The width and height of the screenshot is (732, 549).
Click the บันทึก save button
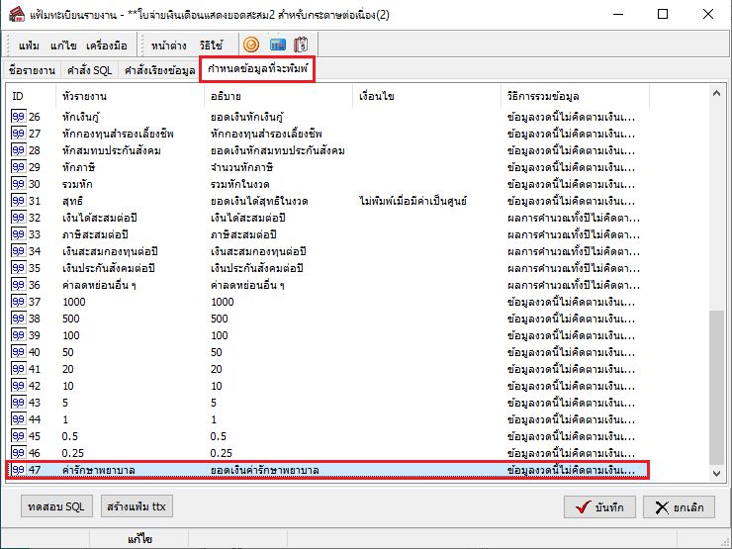pos(599,507)
